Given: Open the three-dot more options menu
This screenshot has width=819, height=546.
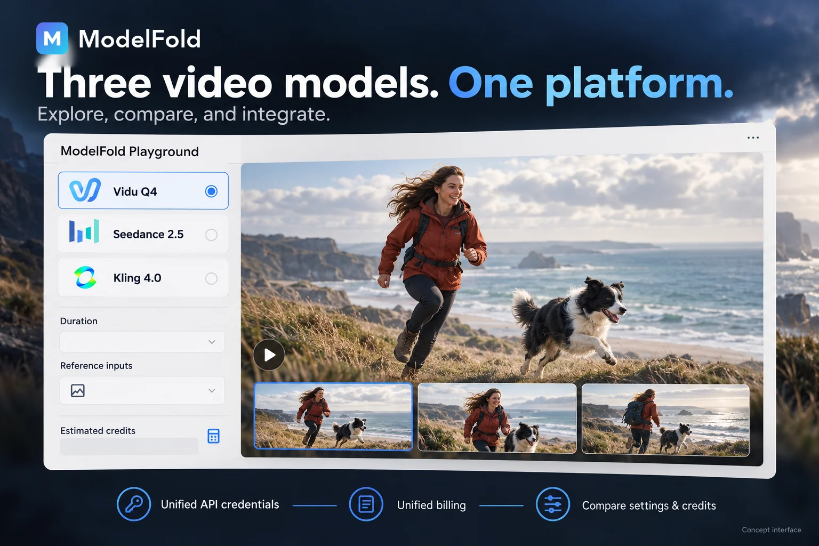Looking at the screenshot, I should point(753,138).
